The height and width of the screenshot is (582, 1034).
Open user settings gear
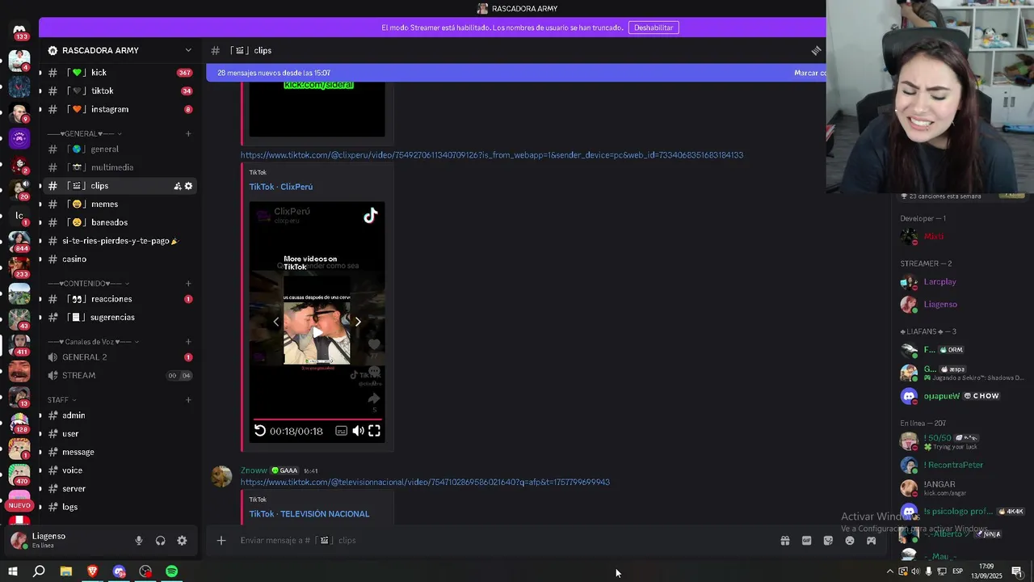point(182,541)
